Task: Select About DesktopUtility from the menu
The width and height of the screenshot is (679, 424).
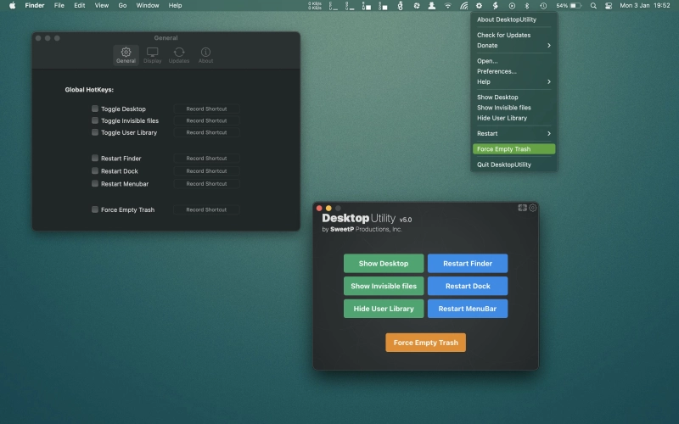Action: click(513, 20)
